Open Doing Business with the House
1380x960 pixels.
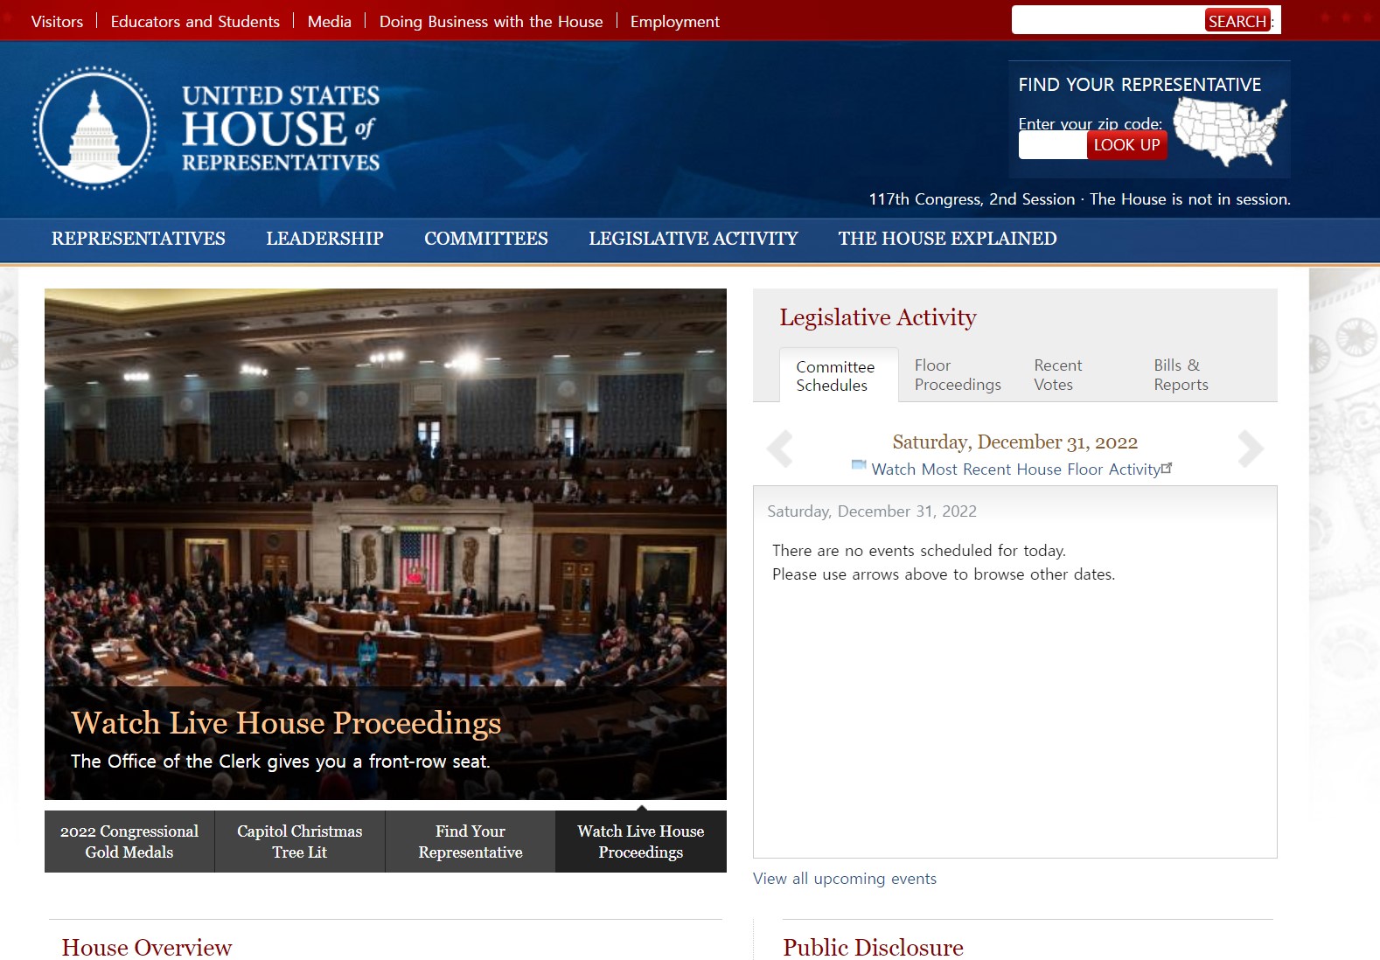click(x=491, y=21)
